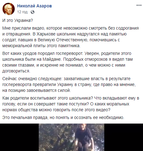Image resolution: width=143 pixels, height=151 pixels.
Task: Click the paragraph starting 'Мне прислали видео'
Action: [71, 37]
